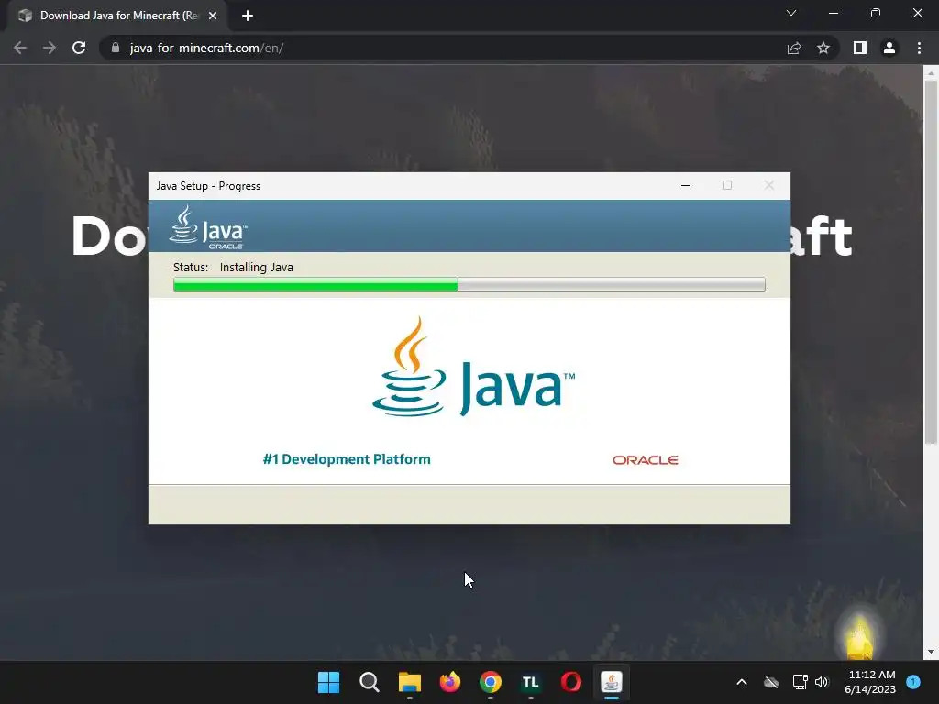Go forward in browser history
The width and height of the screenshot is (939, 704).
50,48
